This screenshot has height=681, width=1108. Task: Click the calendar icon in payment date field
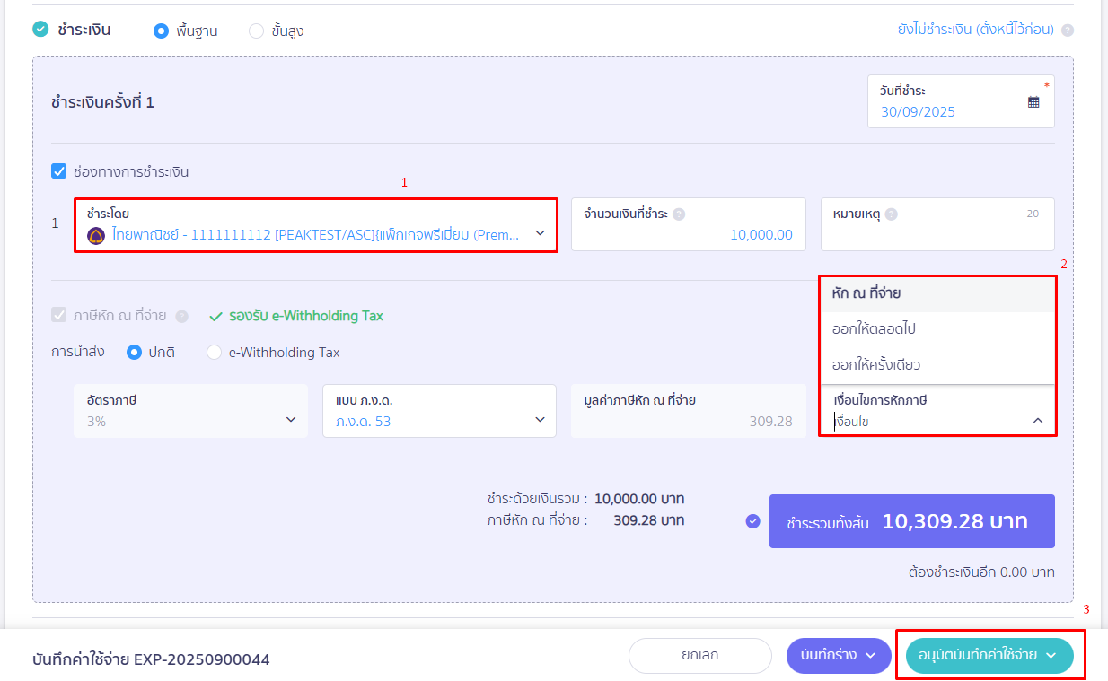[x=1033, y=102]
